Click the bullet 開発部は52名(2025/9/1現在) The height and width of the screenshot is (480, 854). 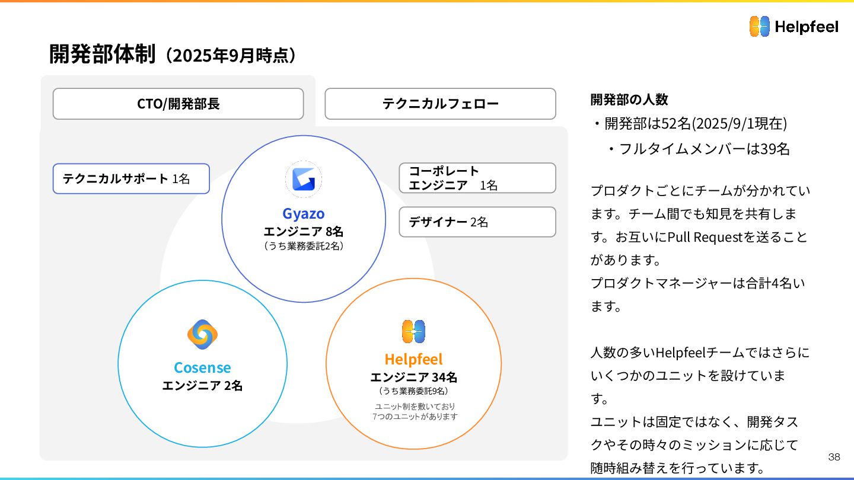click(x=690, y=124)
